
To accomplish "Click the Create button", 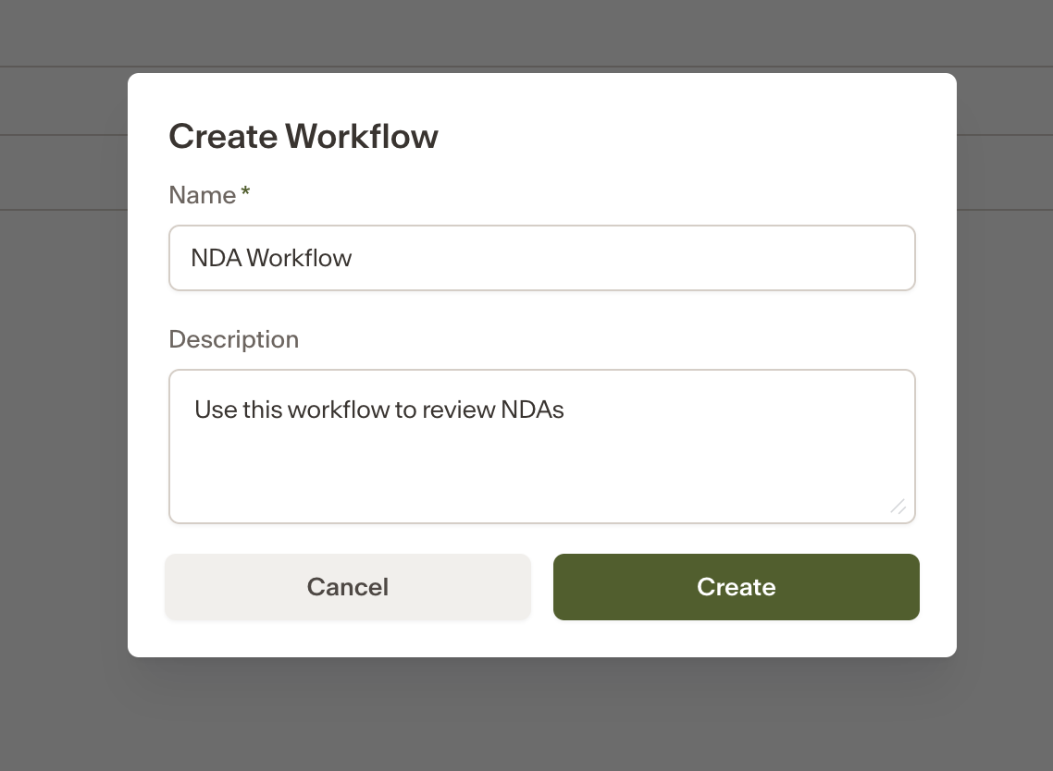I will (736, 586).
